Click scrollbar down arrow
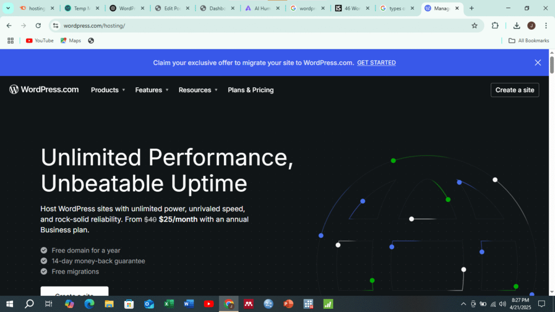555x312 pixels. (x=552, y=292)
